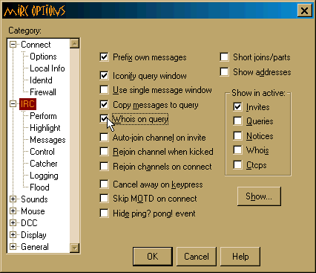
Task: Open Identd settings
Action: [x=41, y=80]
